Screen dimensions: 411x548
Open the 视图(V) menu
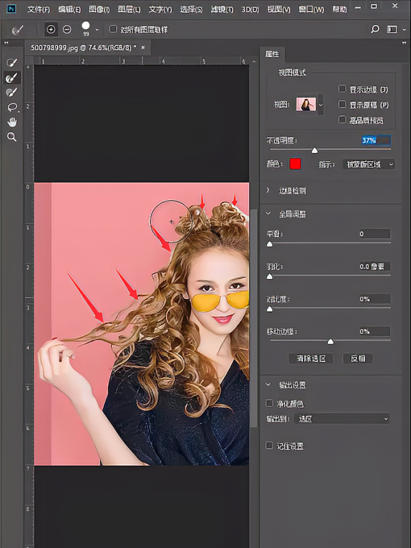pos(279,10)
